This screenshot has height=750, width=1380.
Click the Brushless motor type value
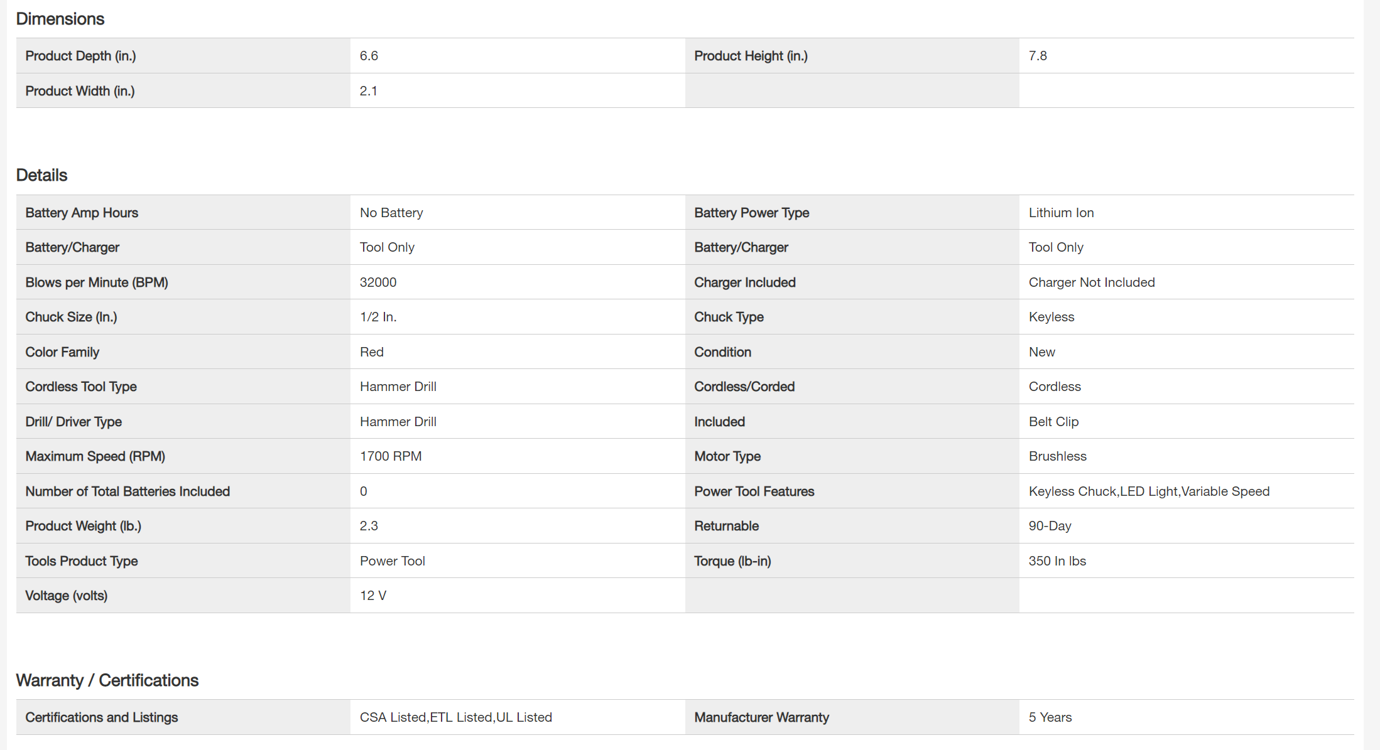(x=1057, y=456)
